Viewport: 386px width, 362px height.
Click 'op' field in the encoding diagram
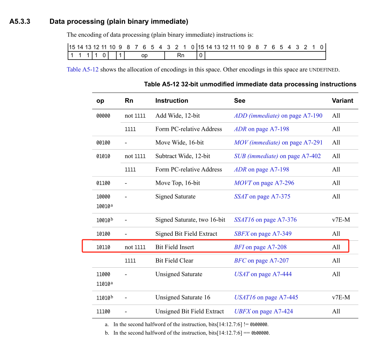144,55
